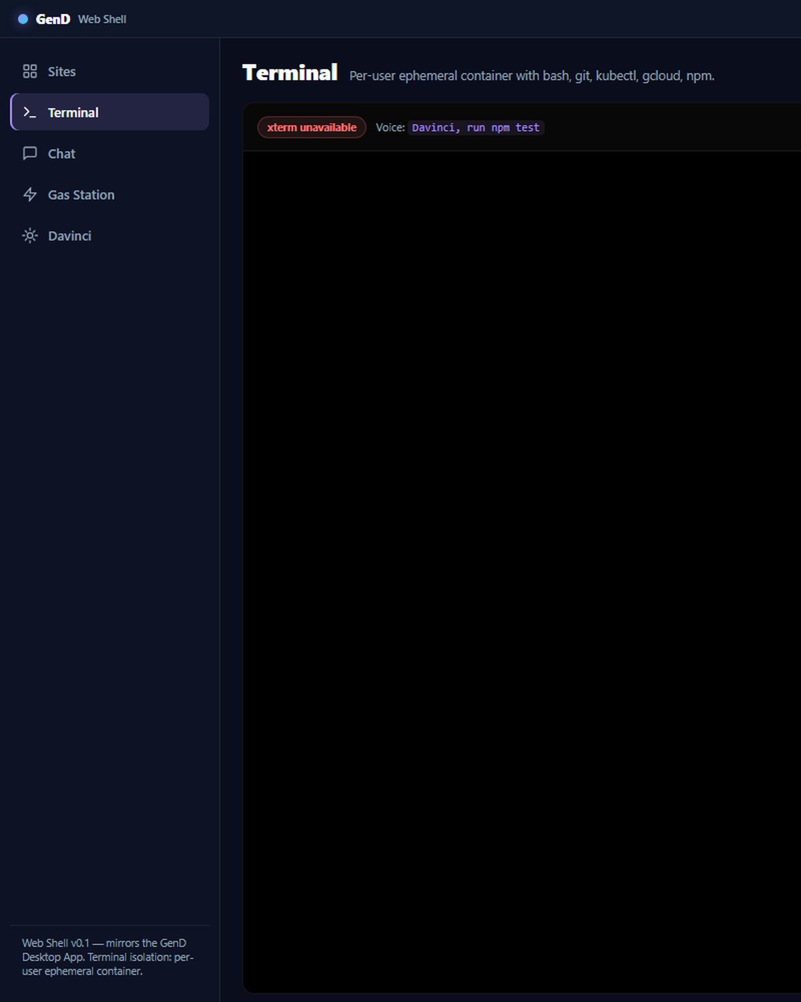Click the Davinci sun icon

point(30,236)
